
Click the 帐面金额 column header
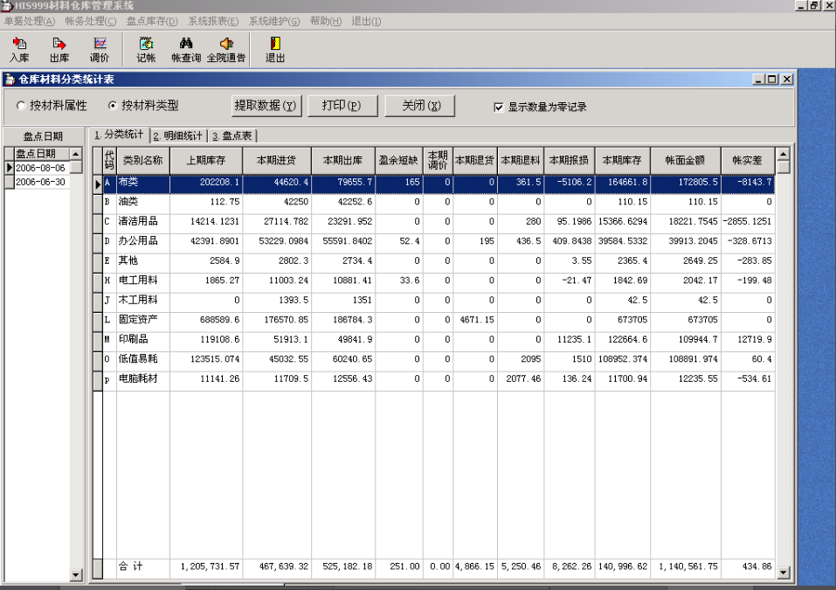click(x=686, y=161)
